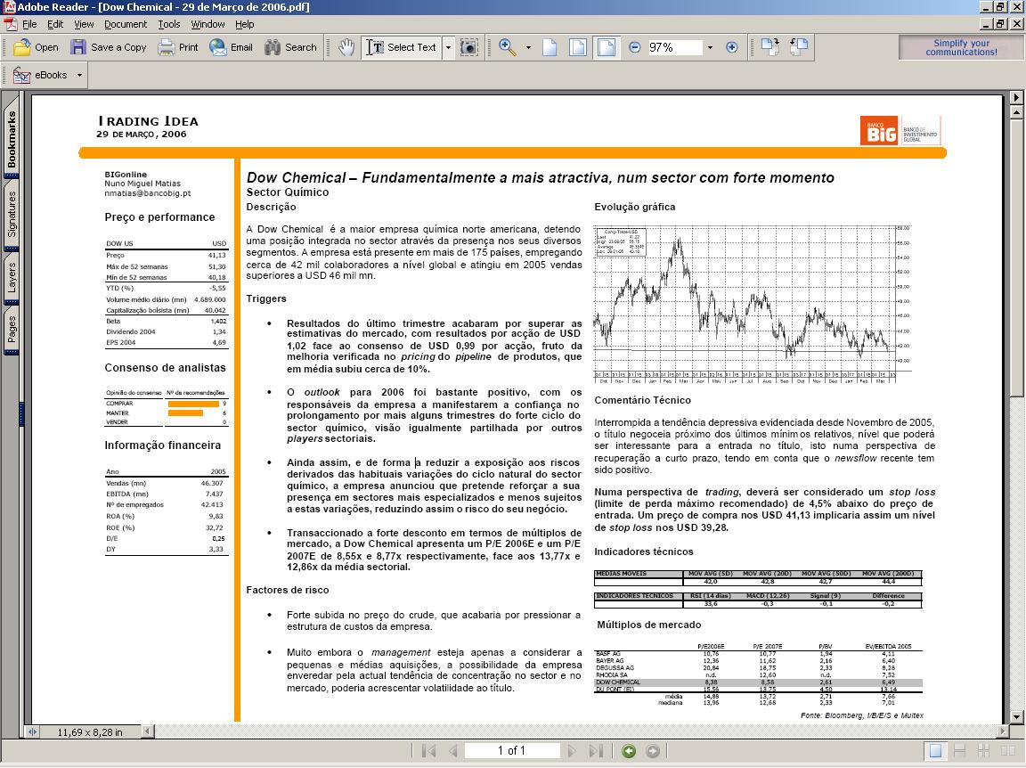Open the Signatures navigation tab
This screenshot has height=768, width=1026.
12,214
